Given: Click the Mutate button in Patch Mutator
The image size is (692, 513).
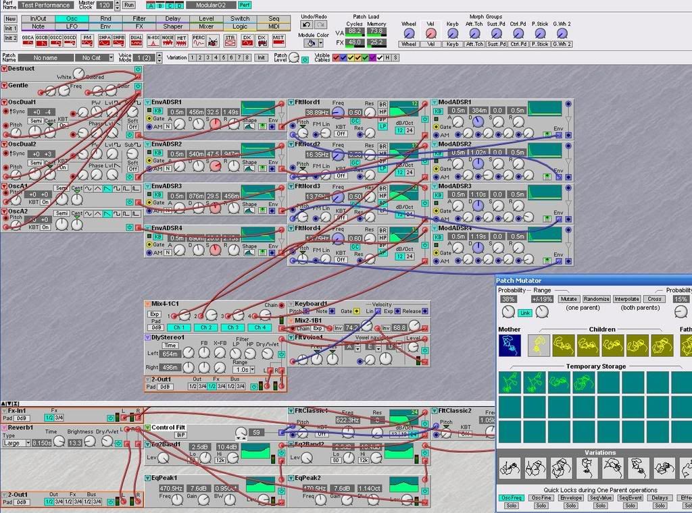Looking at the screenshot, I should (x=570, y=299).
